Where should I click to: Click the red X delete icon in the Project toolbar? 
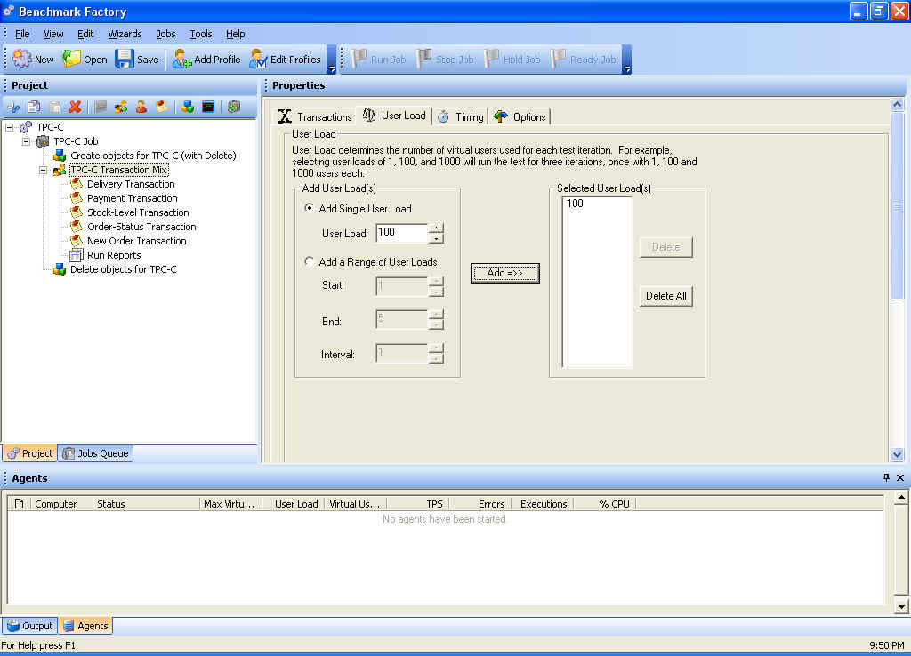75,107
